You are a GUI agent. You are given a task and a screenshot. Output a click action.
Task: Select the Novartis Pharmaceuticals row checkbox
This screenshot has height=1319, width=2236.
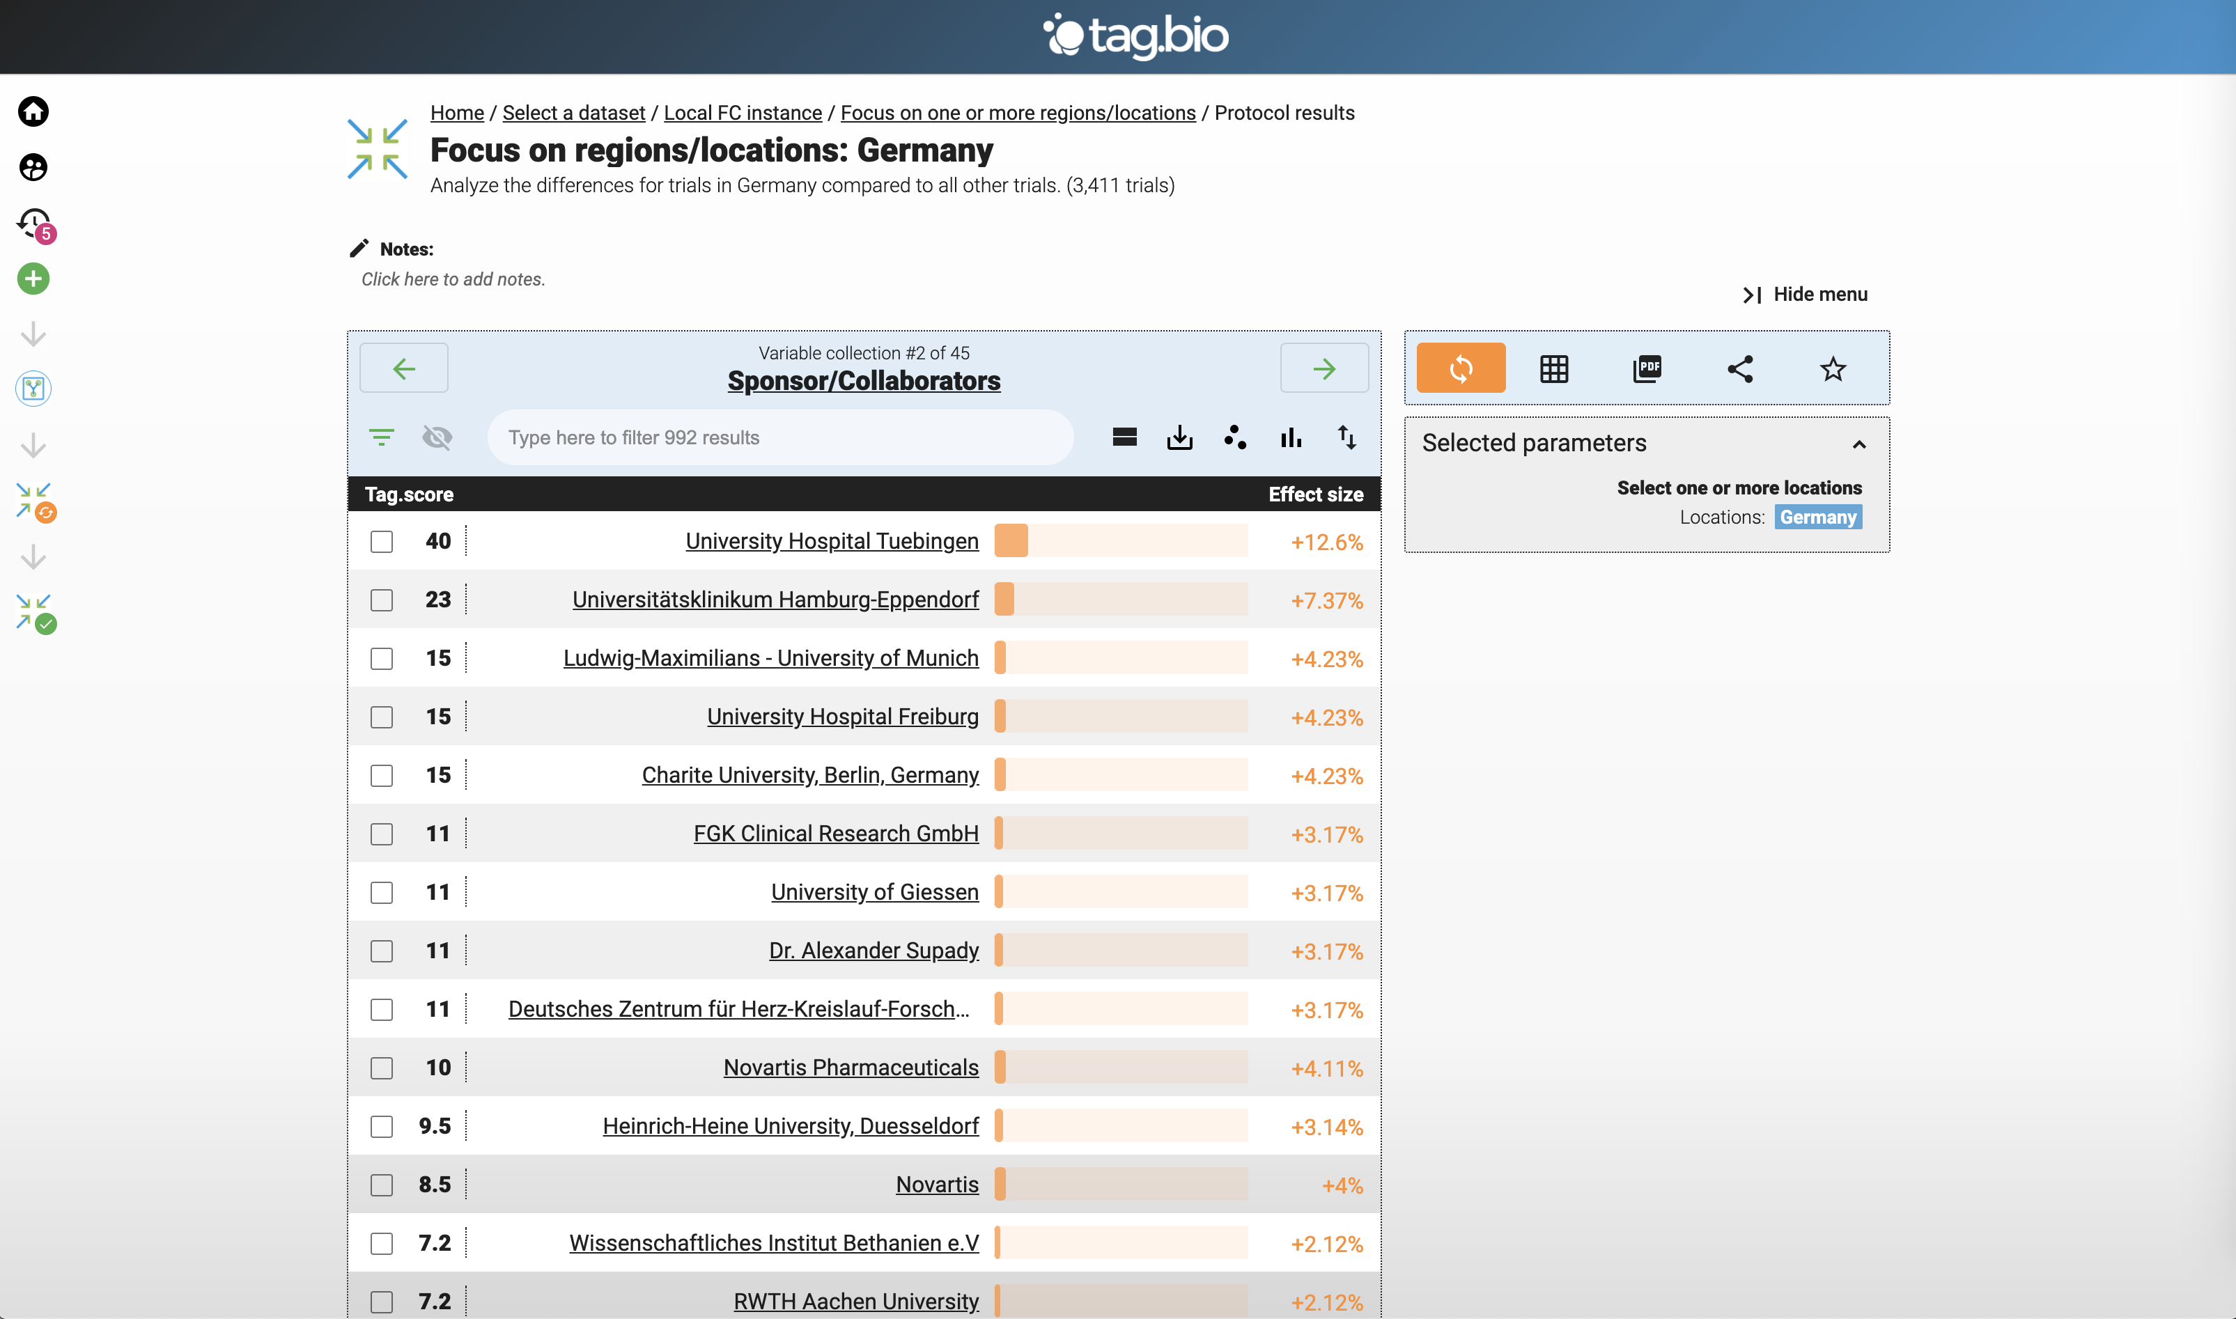click(382, 1068)
